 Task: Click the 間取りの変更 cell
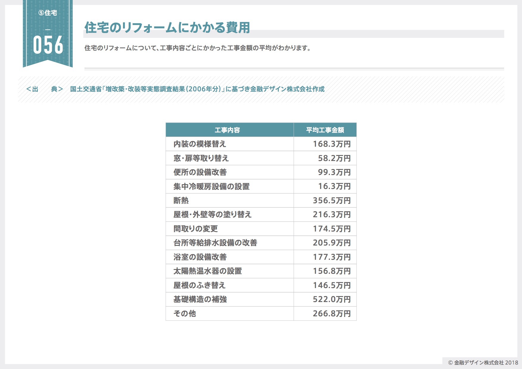196,229
